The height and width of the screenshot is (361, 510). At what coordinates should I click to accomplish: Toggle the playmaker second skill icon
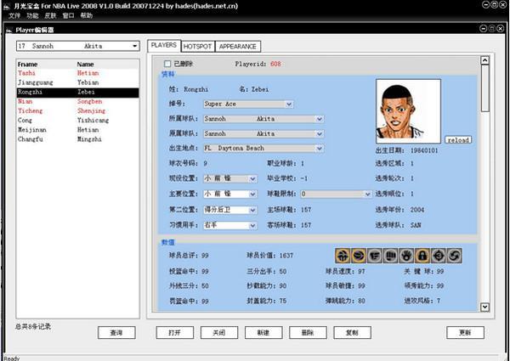click(359, 256)
